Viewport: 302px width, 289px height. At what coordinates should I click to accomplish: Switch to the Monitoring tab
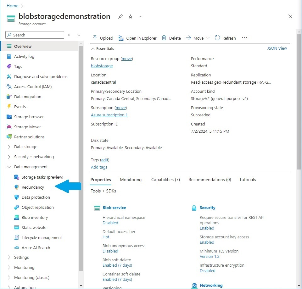pyautogui.click(x=131, y=180)
